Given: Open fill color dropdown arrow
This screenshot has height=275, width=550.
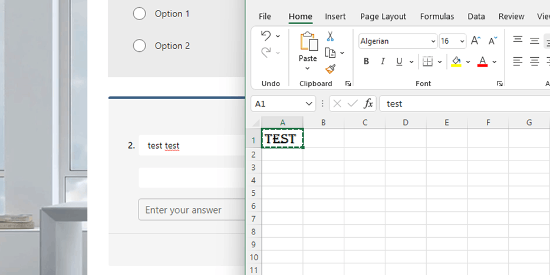Looking at the screenshot, I should pyautogui.click(x=468, y=62).
